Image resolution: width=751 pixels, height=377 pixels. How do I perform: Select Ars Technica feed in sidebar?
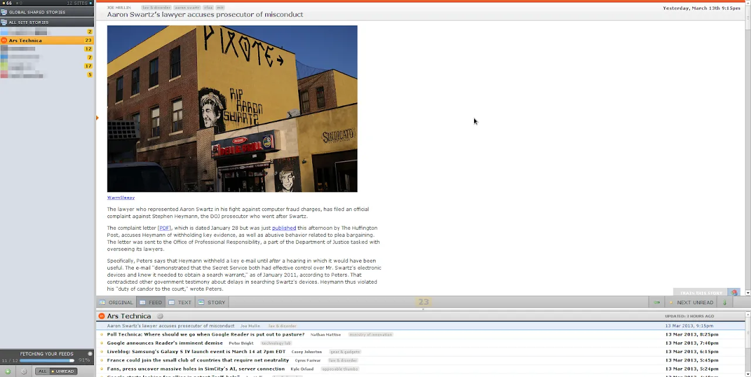tap(25, 40)
